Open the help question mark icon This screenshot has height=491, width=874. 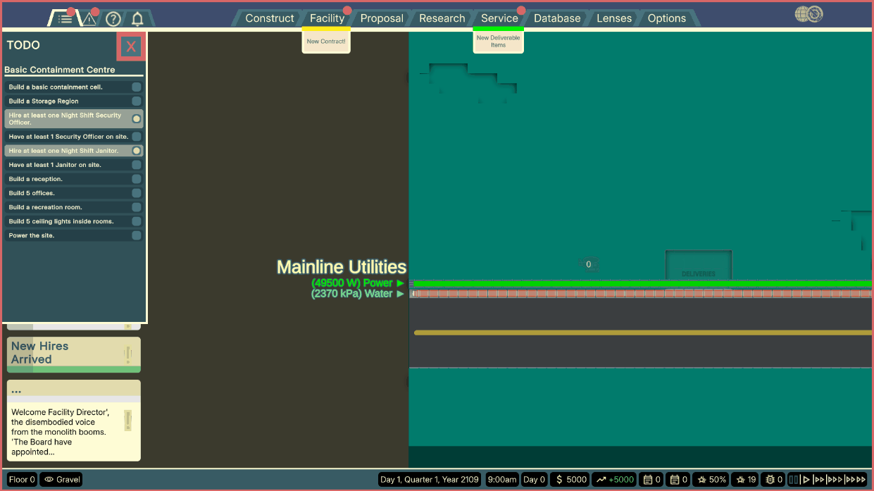tap(113, 19)
